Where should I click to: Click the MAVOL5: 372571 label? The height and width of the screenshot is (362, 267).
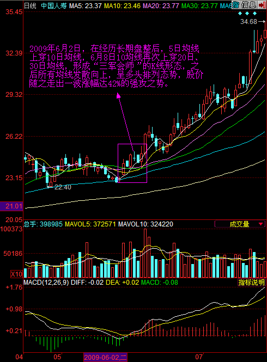tap(90, 224)
